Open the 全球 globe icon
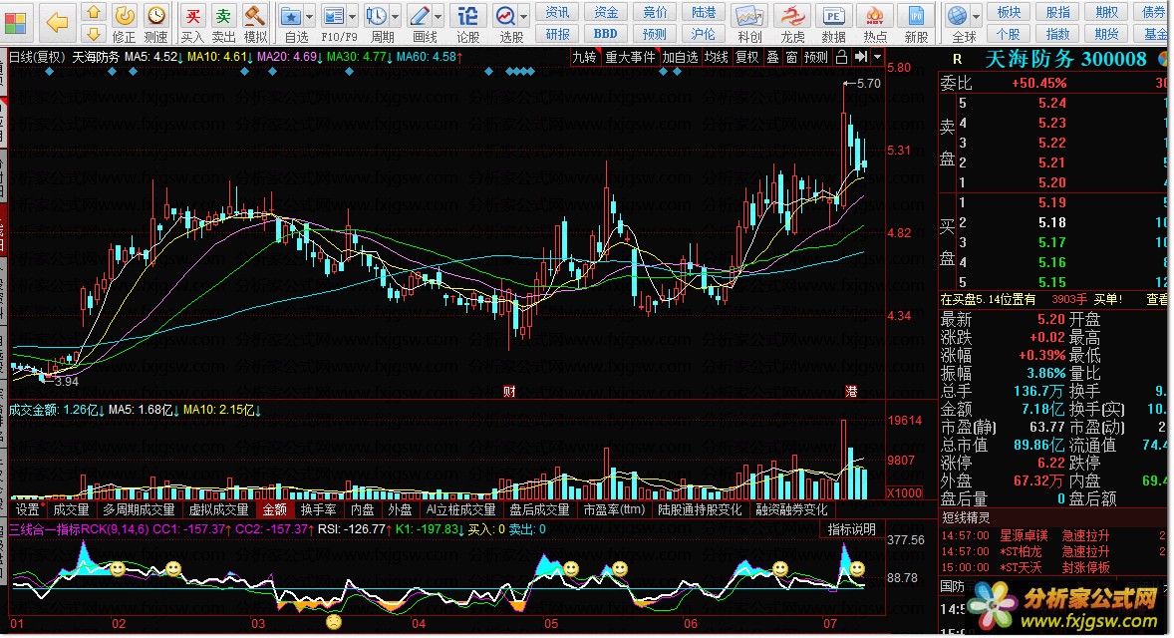Image resolution: width=1174 pixels, height=638 pixels. pos(958,16)
